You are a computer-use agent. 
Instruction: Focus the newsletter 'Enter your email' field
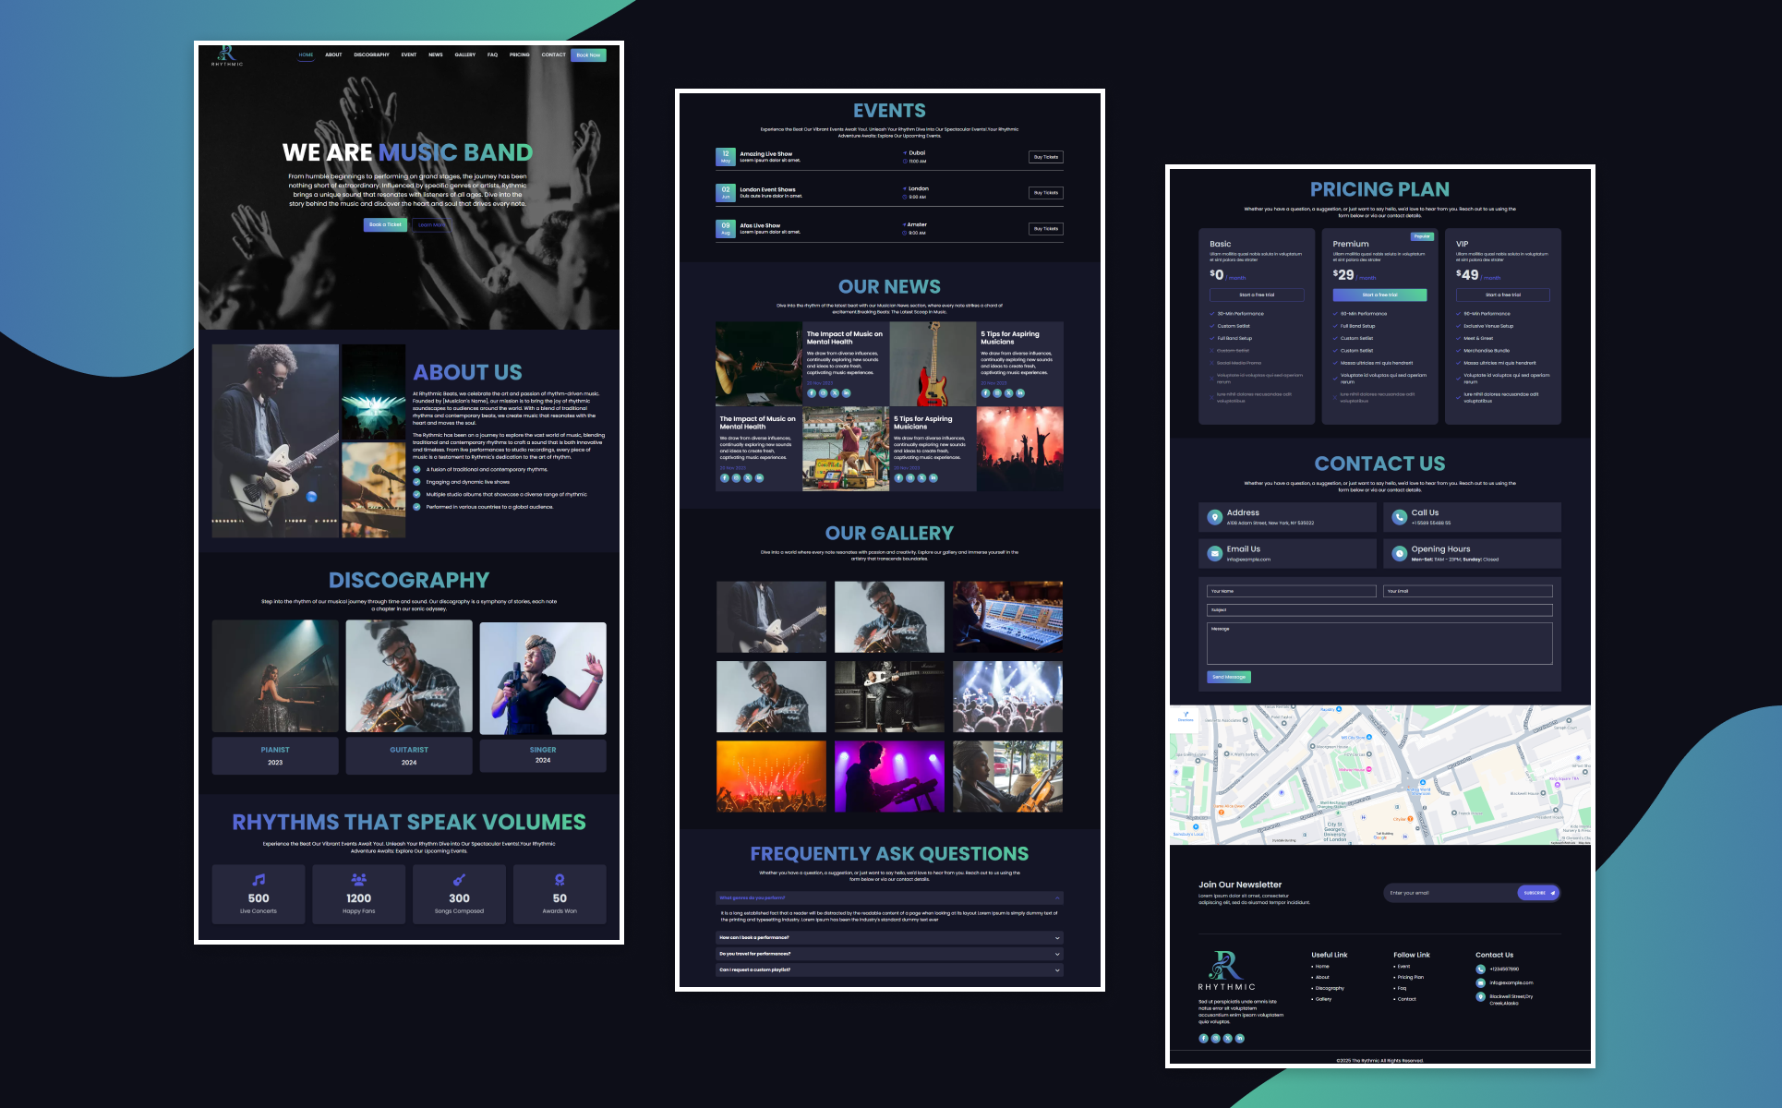tap(1451, 893)
